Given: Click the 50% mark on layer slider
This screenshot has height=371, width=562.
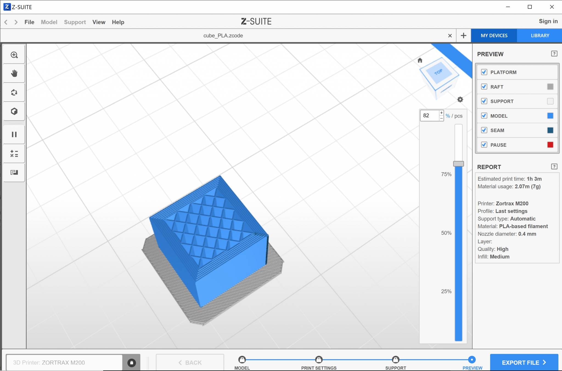Looking at the screenshot, I should click(x=446, y=233).
